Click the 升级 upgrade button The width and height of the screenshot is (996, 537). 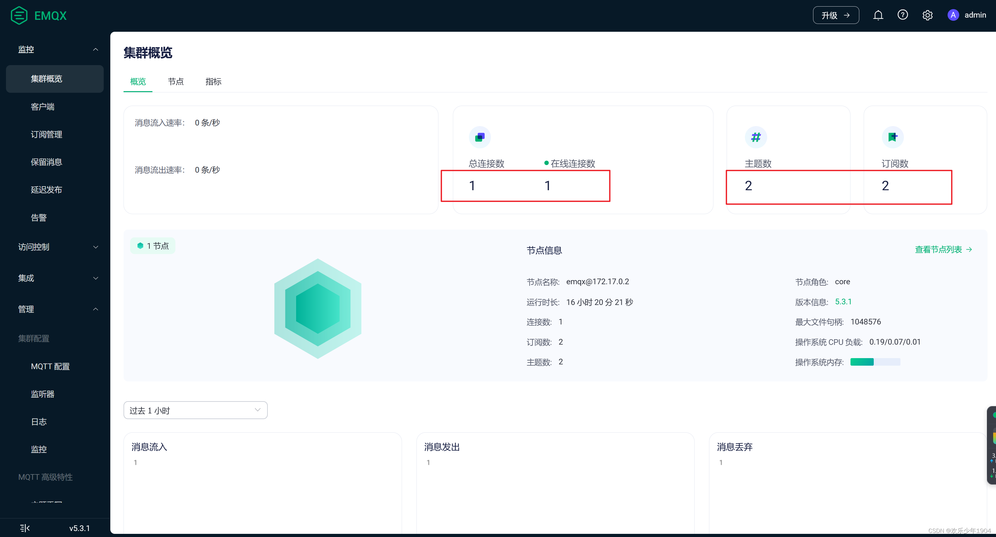click(835, 15)
